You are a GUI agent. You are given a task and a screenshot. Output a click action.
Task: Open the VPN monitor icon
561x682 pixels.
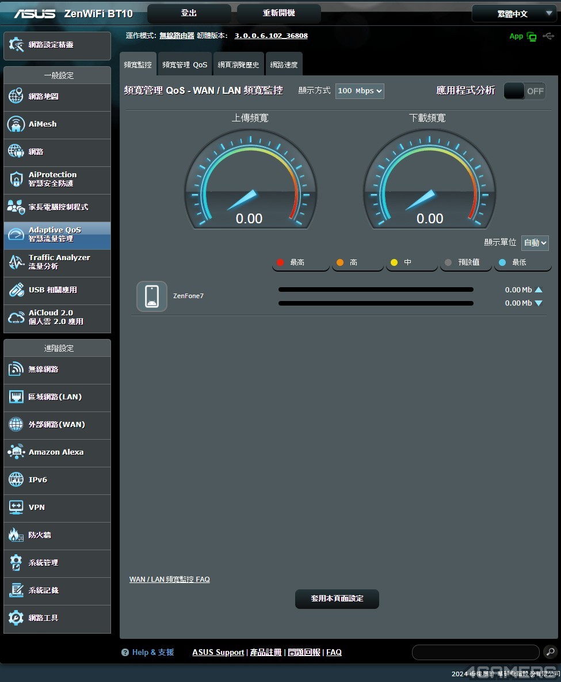(x=16, y=507)
